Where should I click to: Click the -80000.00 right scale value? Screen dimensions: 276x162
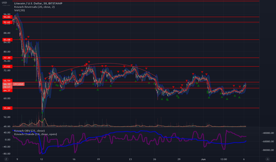tap(267, 150)
